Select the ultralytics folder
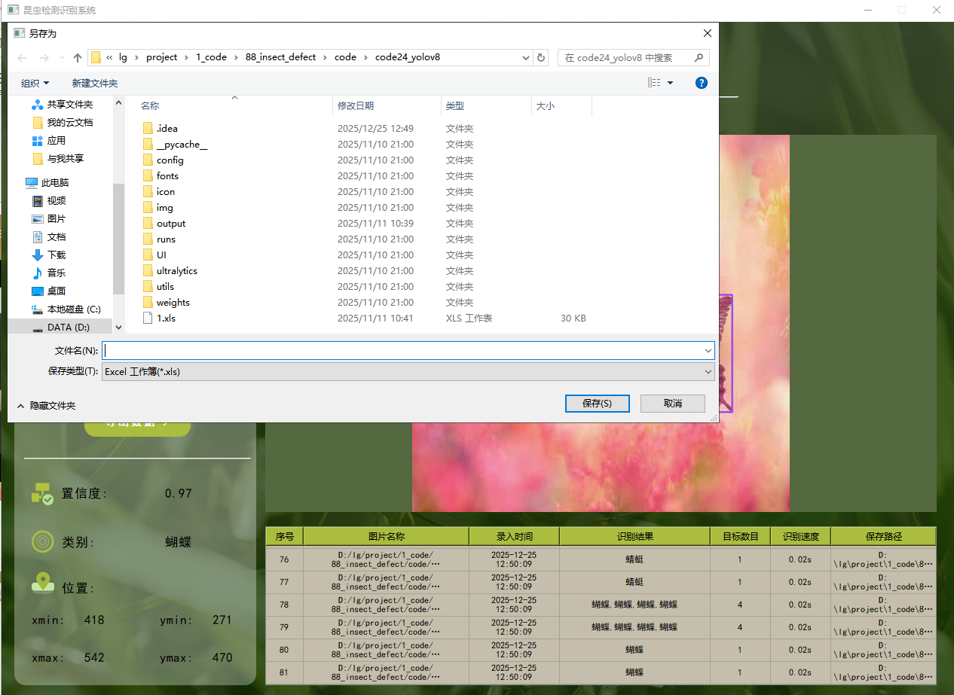 [176, 270]
